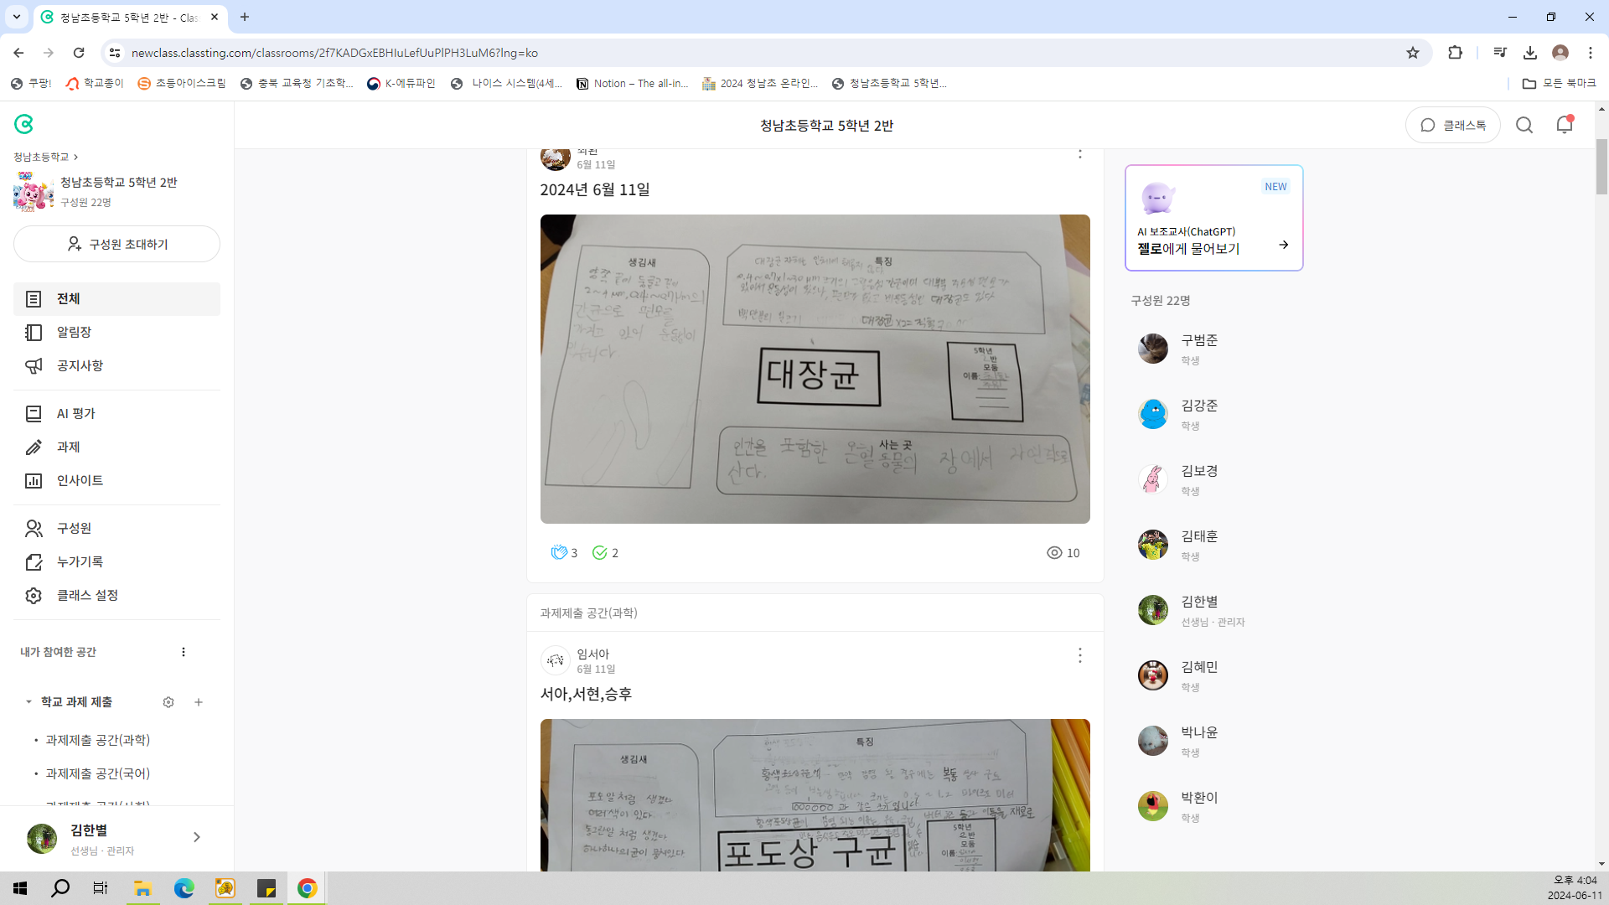Image resolution: width=1609 pixels, height=905 pixels.
Task: Click the Classting logo icon
Action: (x=23, y=125)
